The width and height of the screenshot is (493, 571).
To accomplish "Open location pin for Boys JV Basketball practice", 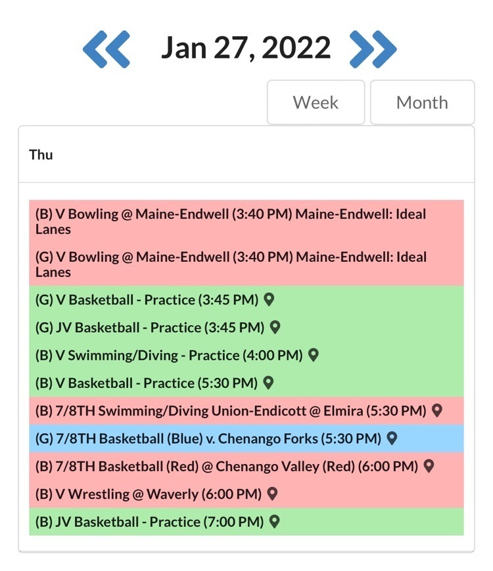I will coord(274,522).
